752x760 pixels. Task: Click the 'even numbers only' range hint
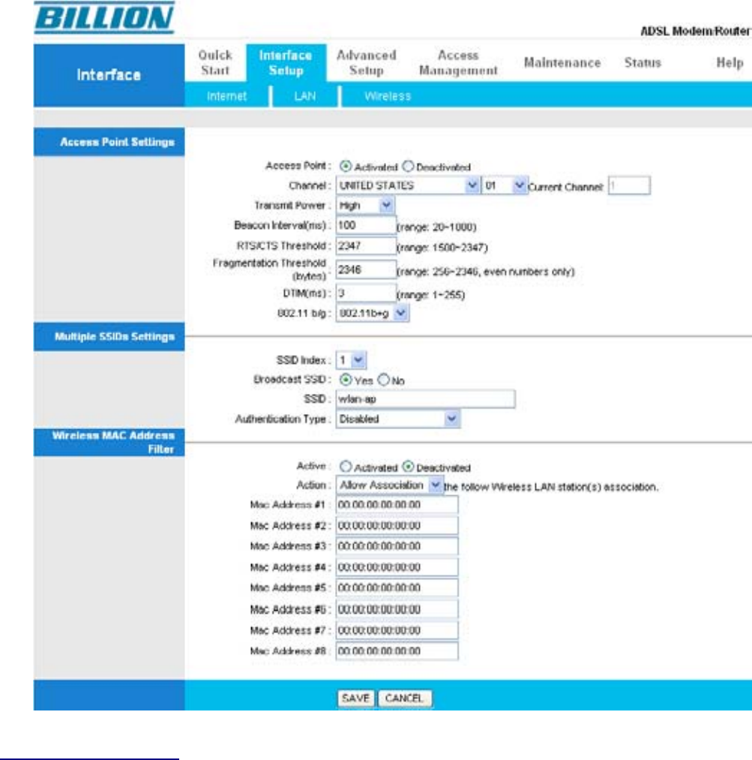coord(486,272)
